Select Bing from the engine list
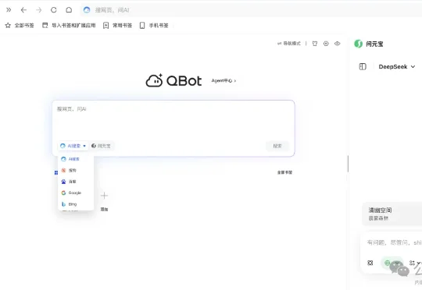This screenshot has width=422, height=290. click(x=76, y=204)
